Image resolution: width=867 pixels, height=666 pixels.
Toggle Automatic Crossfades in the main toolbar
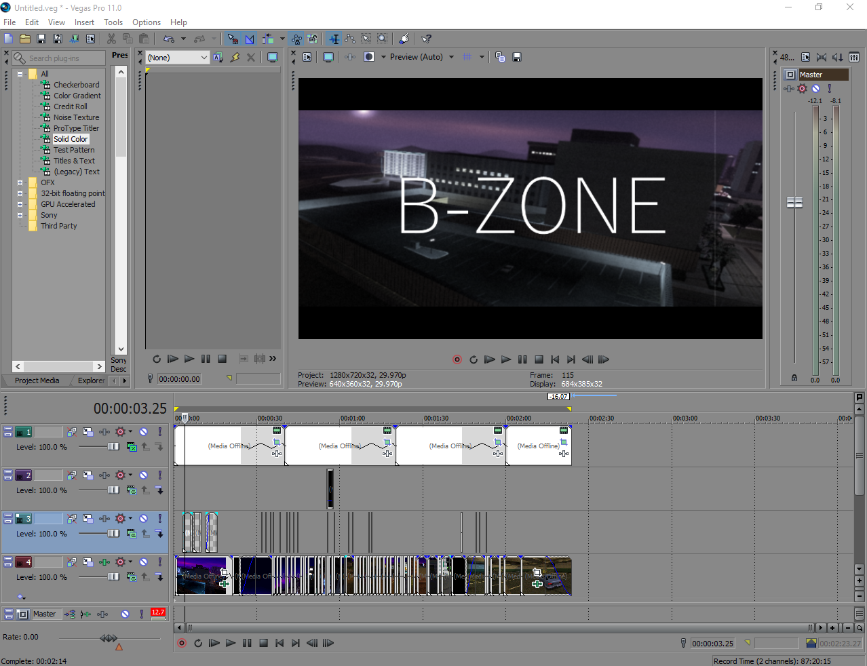[250, 39]
